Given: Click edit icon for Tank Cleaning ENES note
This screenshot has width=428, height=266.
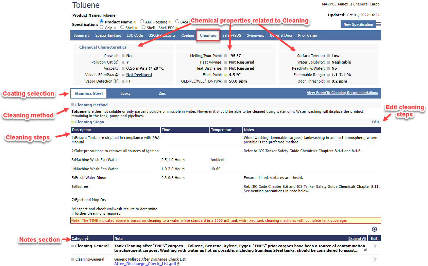Looking at the screenshot, I should click(x=374, y=246).
